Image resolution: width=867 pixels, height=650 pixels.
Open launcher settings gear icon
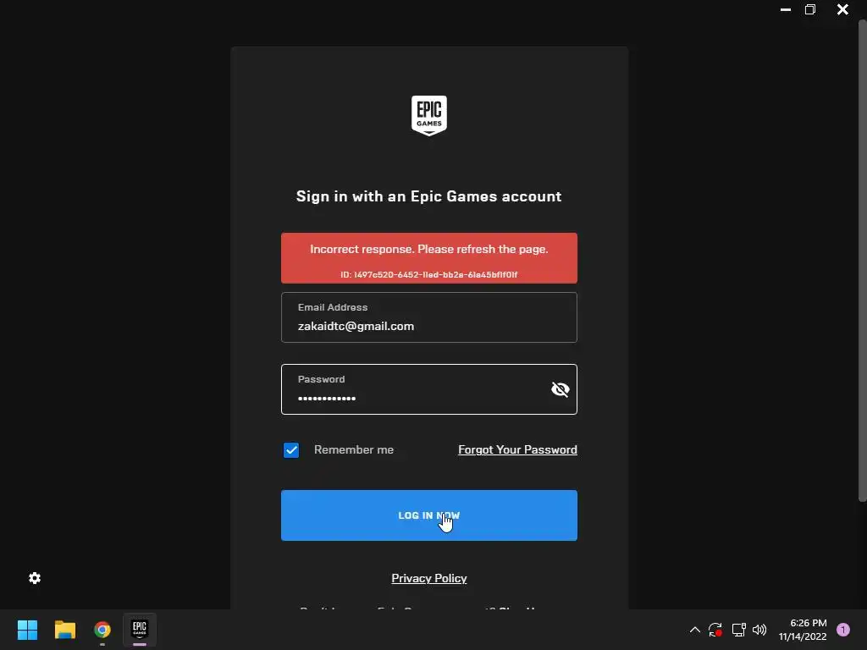(x=35, y=578)
